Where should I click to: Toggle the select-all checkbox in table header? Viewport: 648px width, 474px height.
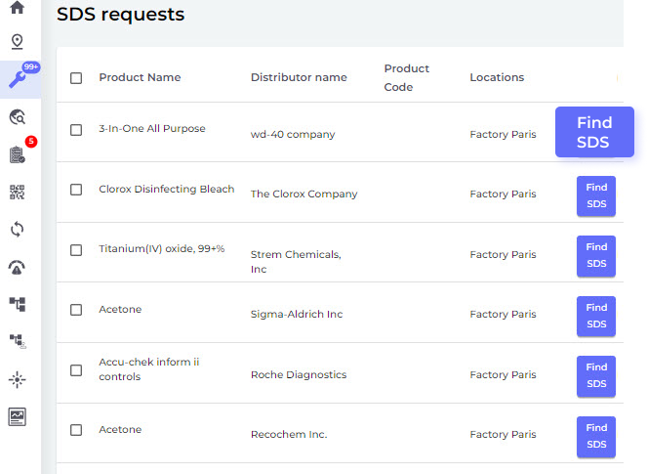point(76,78)
